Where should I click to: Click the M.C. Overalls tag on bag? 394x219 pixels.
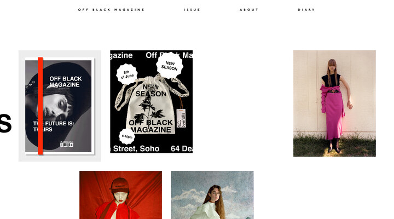(181, 118)
